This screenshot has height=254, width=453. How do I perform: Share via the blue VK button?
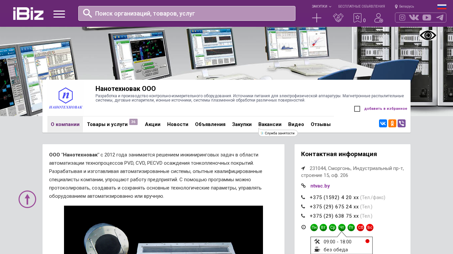pos(383,123)
